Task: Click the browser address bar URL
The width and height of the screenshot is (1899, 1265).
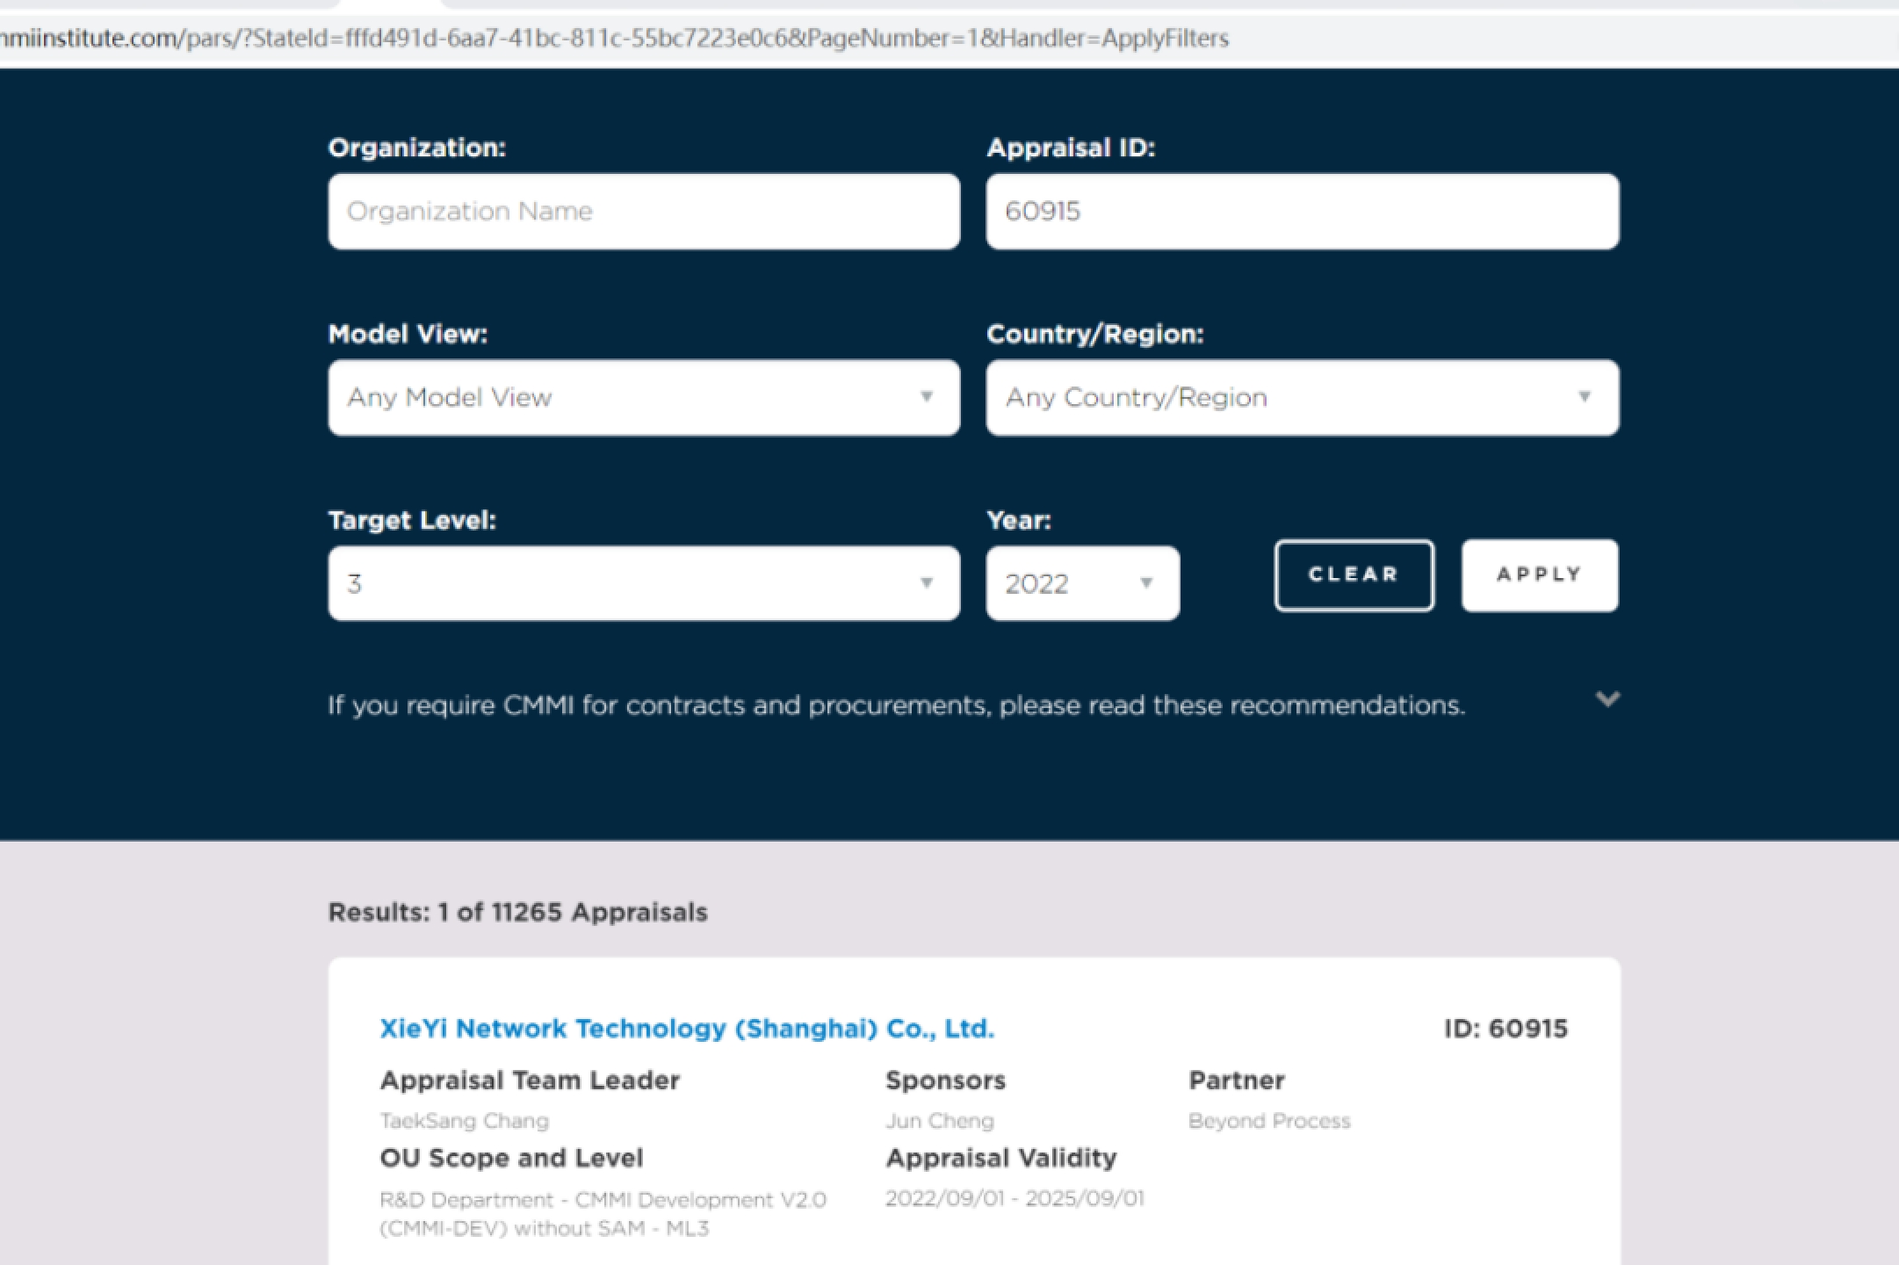Action: pyautogui.click(x=615, y=39)
